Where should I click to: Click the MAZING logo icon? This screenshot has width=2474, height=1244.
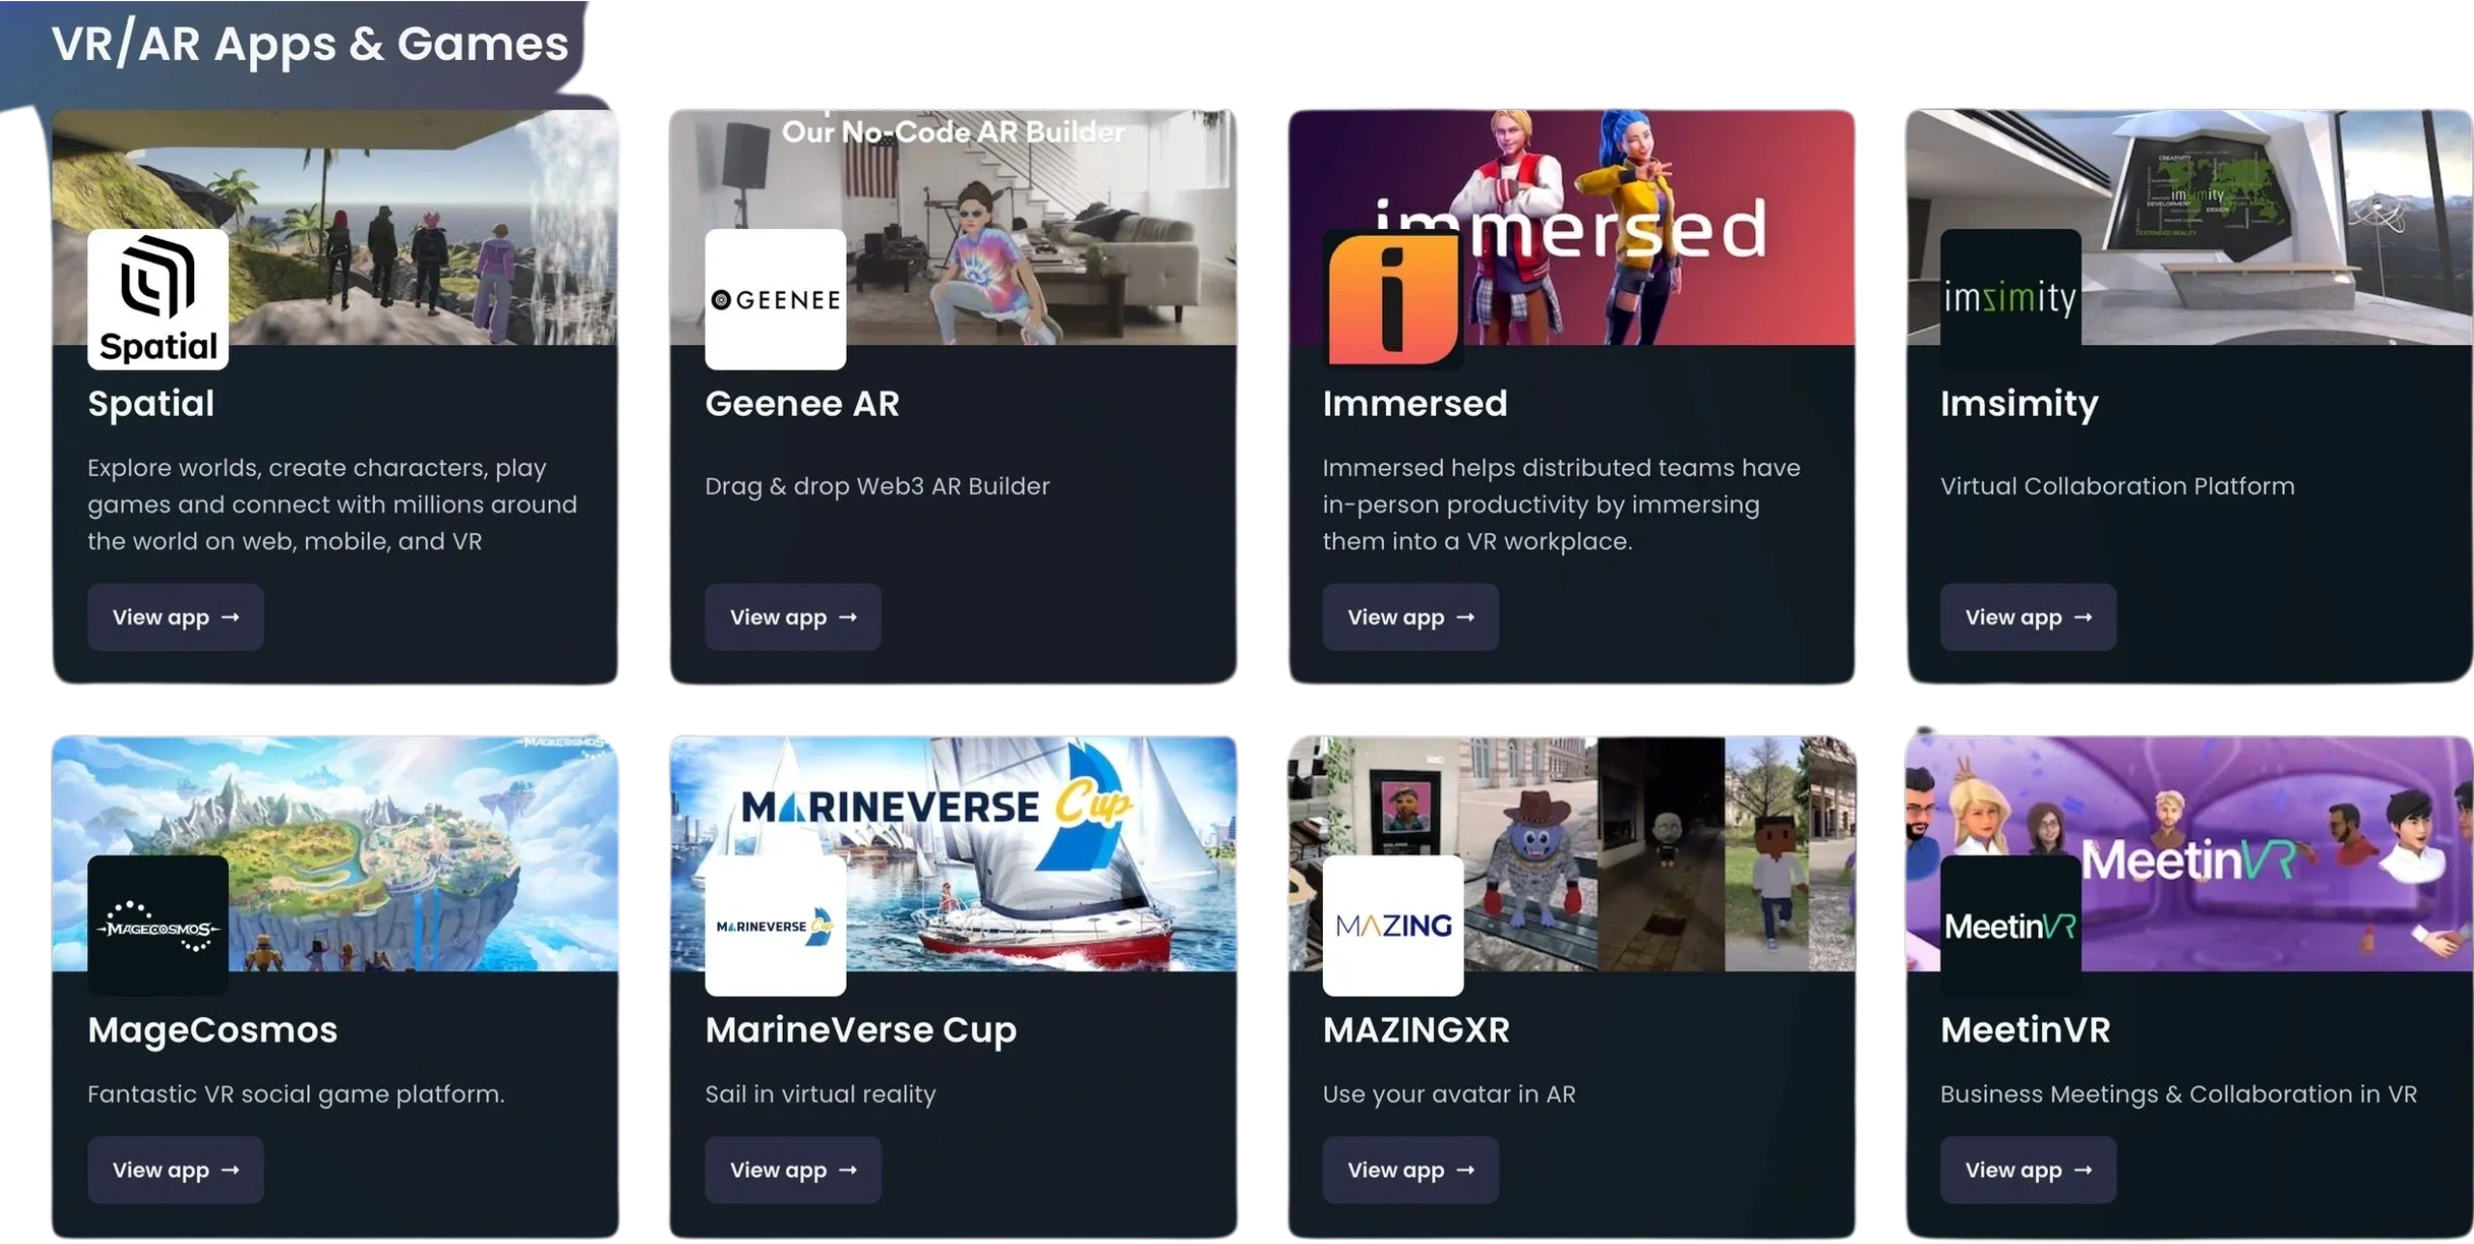click(1392, 925)
